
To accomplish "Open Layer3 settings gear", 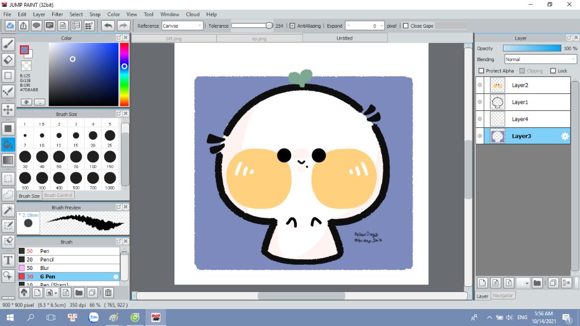I will (x=565, y=136).
